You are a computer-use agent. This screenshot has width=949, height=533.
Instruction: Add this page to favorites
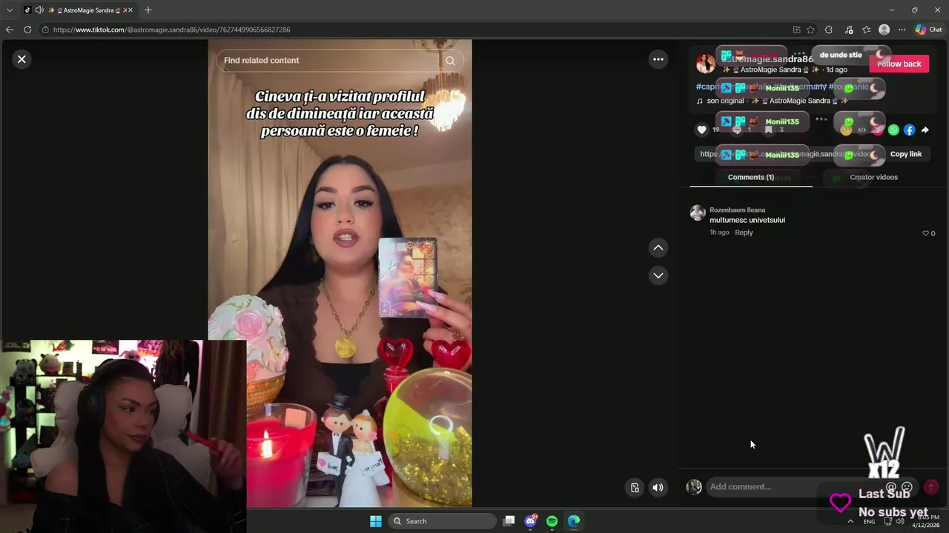point(810,30)
